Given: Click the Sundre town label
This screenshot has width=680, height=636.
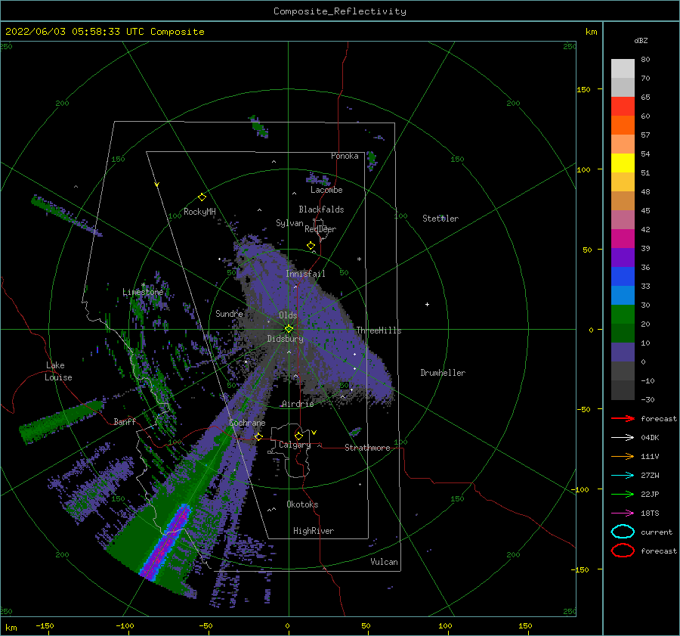Looking at the screenshot, I should click(229, 313).
